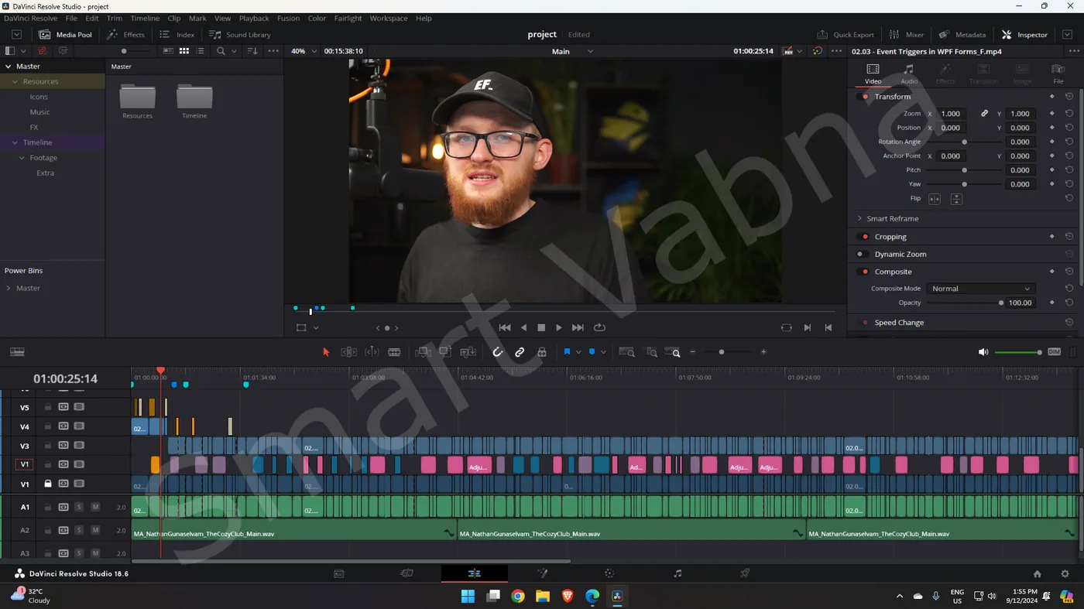1084x609 pixels.
Task: Collapse the Resources bin in tree
Action: click(x=15, y=81)
